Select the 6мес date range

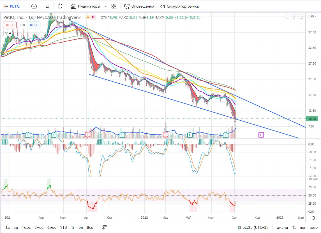coord(52,227)
